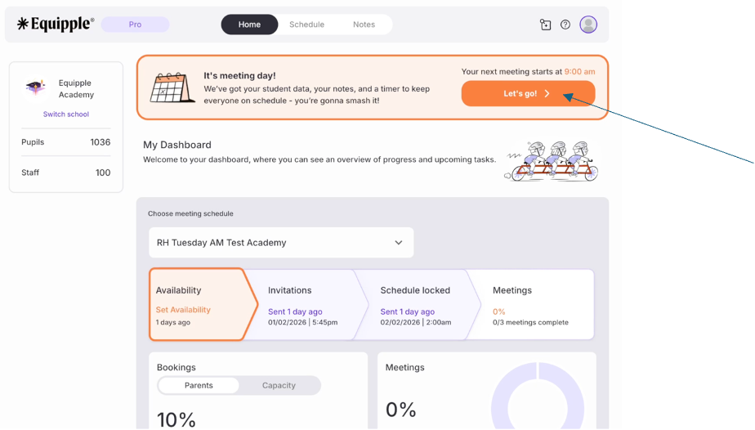Click the Equipple logo
Screen dimensions: 755x430
pyautogui.click(x=56, y=24)
